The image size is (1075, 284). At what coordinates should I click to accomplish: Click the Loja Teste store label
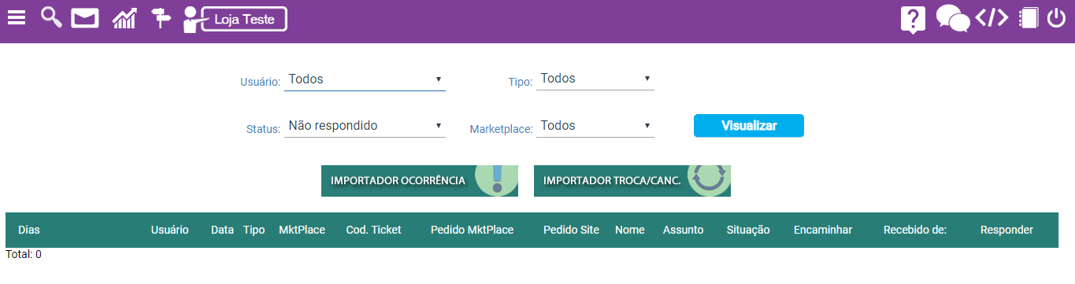(x=244, y=19)
